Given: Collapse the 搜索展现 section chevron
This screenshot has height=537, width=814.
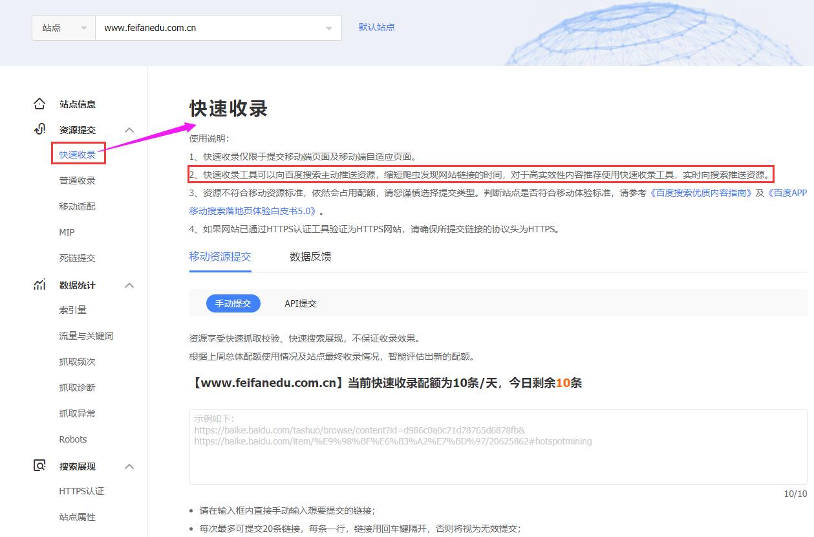Looking at the screenshot, I should click(x=129, y=466).
